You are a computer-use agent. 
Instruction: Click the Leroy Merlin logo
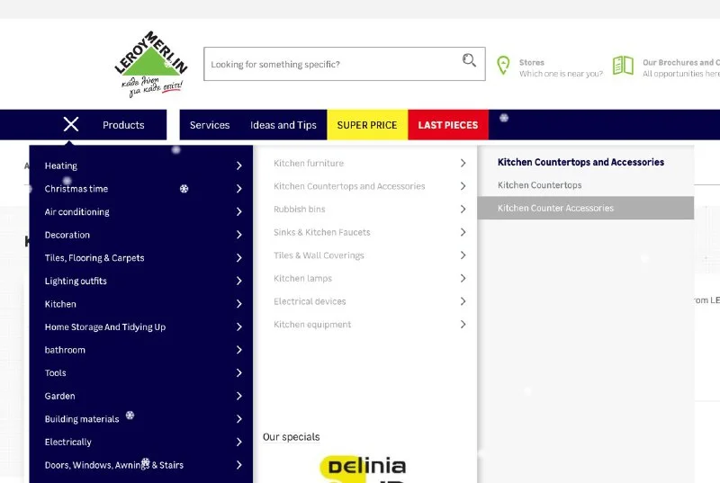[x=150, y=64]
